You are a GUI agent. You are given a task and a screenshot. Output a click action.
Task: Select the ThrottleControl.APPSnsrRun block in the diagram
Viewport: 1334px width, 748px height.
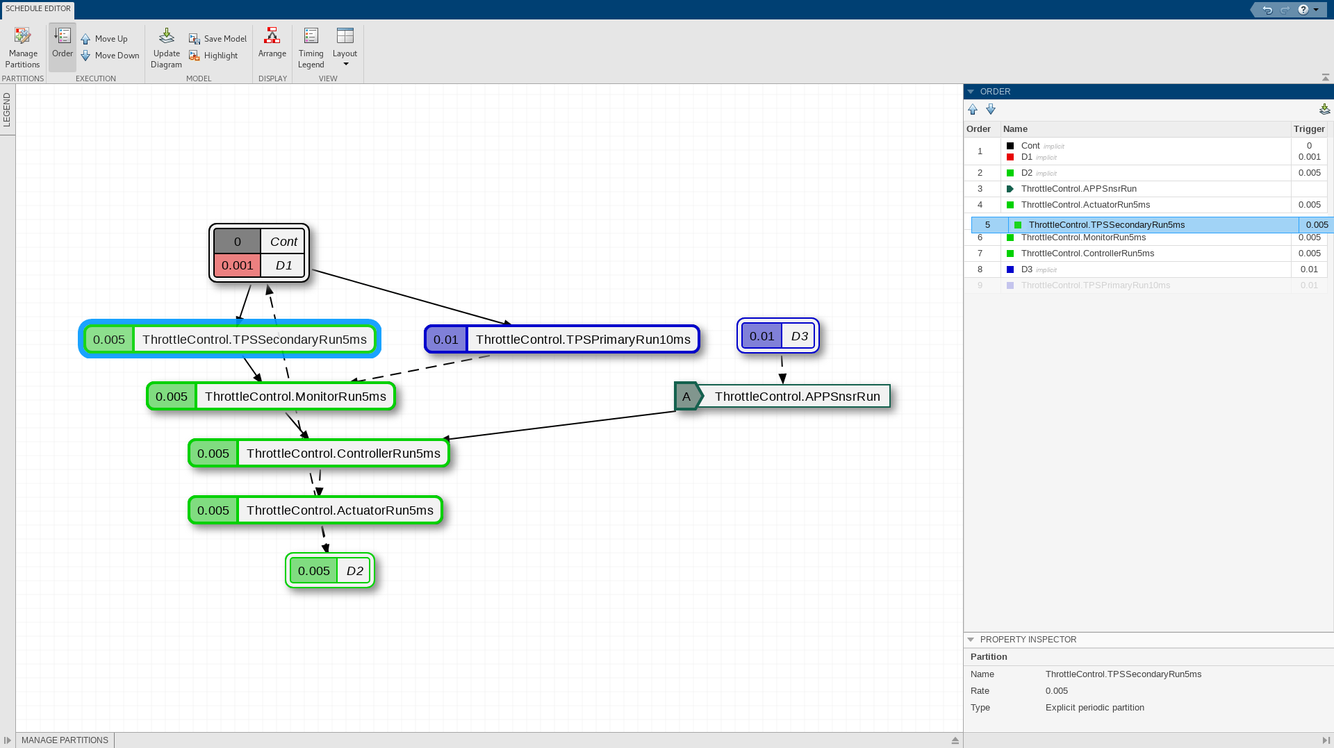(782, 397)
